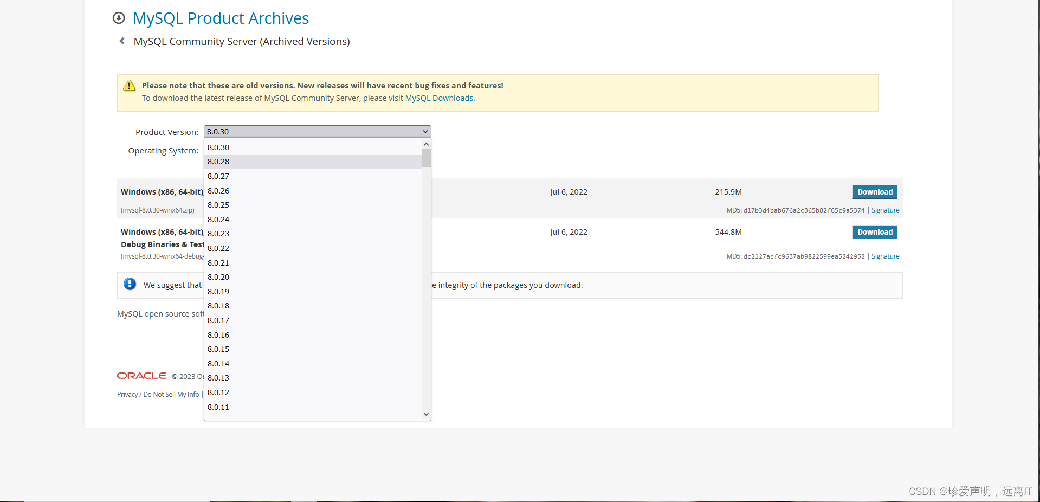The image size is (1040, 502).
Task: Choose version 8.0.20 from dropdown list
Action: (x=313, y=277)
